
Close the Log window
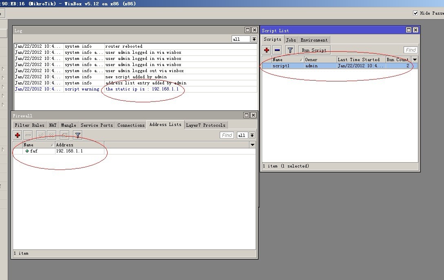click(x=254, y=30)
